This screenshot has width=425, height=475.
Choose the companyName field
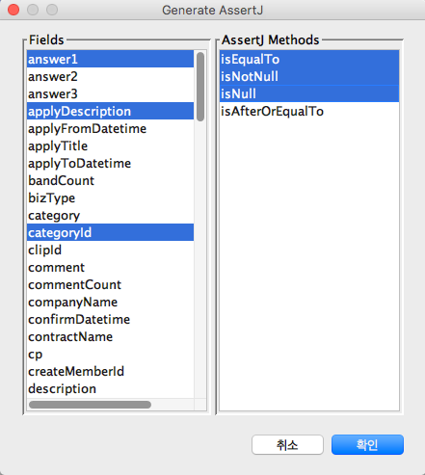[110, 303]
